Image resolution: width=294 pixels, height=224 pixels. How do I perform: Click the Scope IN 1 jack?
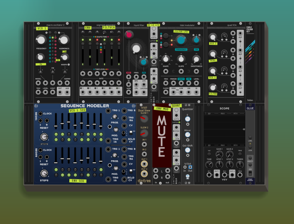209,175
